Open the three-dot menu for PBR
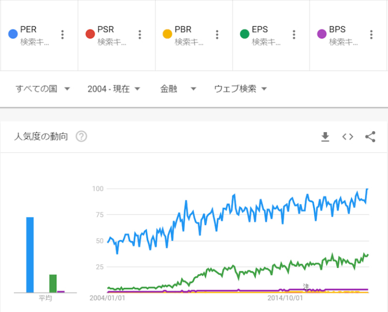The height and width of the screenshot is (312, 388). click(217, 34)
